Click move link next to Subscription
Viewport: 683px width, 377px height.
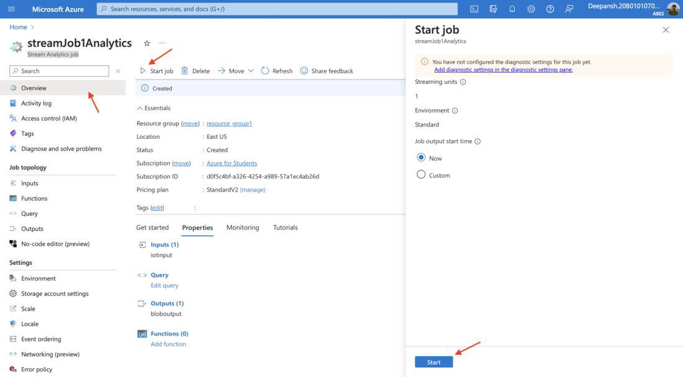point(181,163)
